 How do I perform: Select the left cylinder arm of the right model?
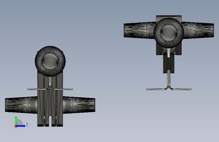[x=140, y=30]
